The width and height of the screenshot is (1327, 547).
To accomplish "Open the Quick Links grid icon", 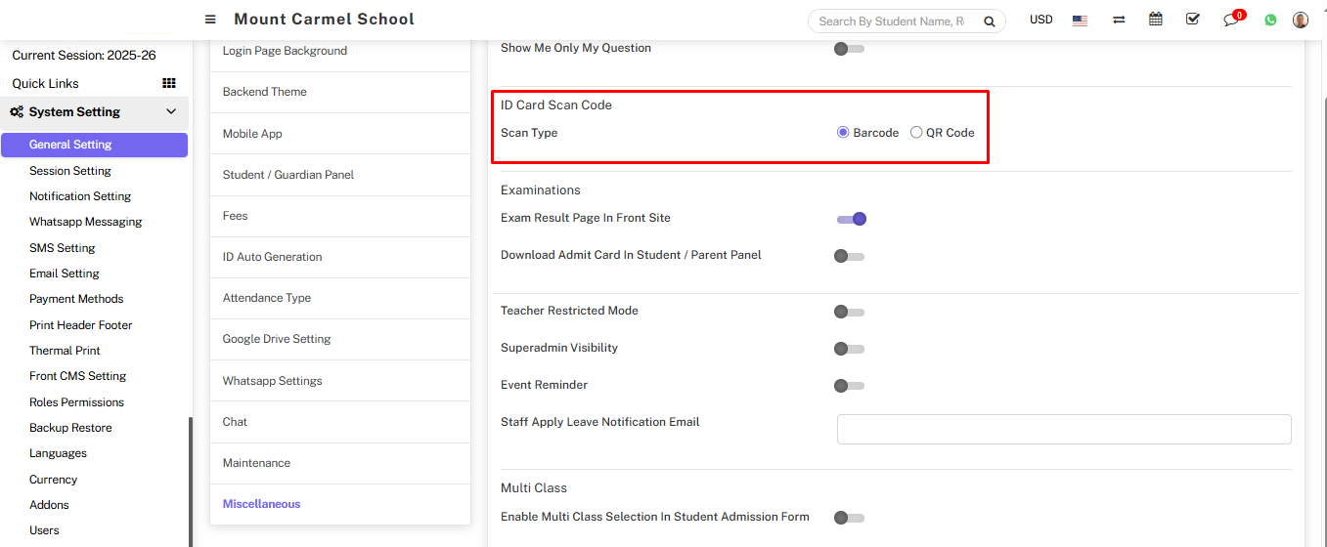I will pos(169,83).
